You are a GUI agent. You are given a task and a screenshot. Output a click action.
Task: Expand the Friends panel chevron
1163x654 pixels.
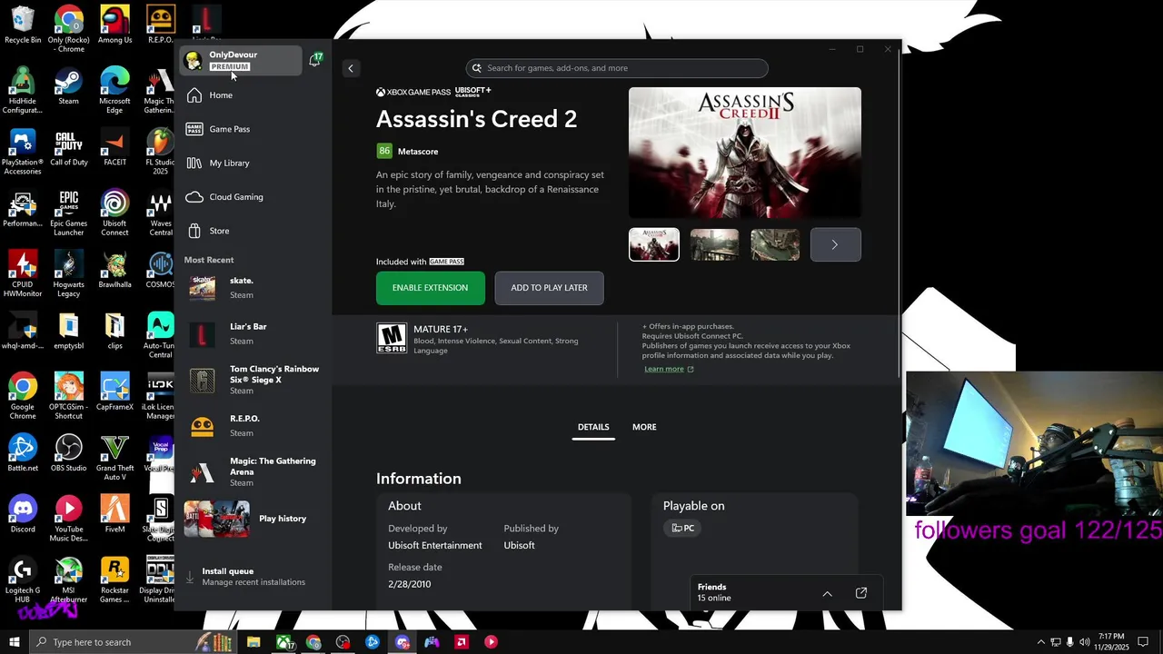click(x=827, y=593)
